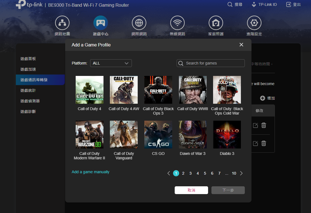The width and height of the screenshot is (311, 213).
Task: Go to the next page of games
Action: click(x=241, y=173)
